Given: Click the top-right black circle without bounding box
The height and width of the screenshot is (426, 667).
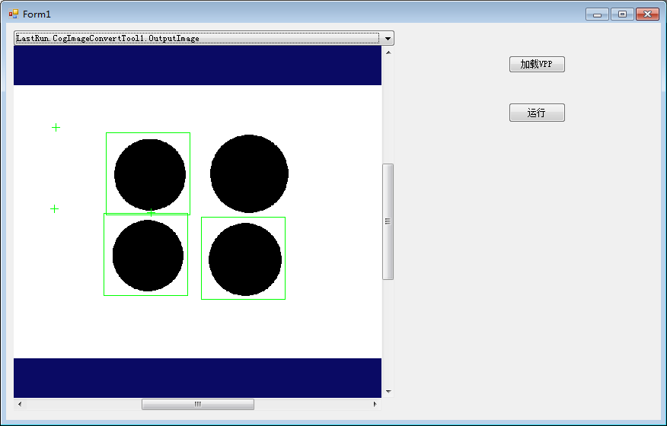Looking at the screenshot, I should click(x=249, y=173).
